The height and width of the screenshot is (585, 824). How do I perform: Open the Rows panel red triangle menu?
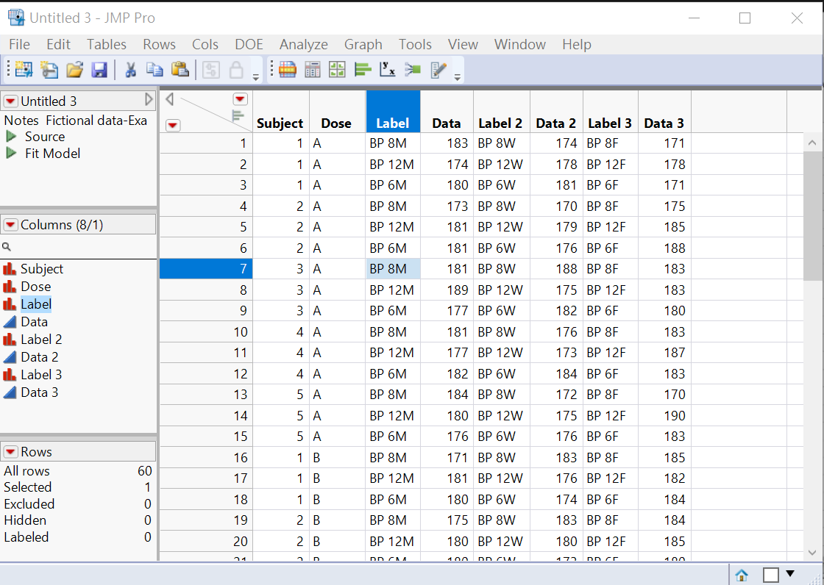click(x=11, y=452)
